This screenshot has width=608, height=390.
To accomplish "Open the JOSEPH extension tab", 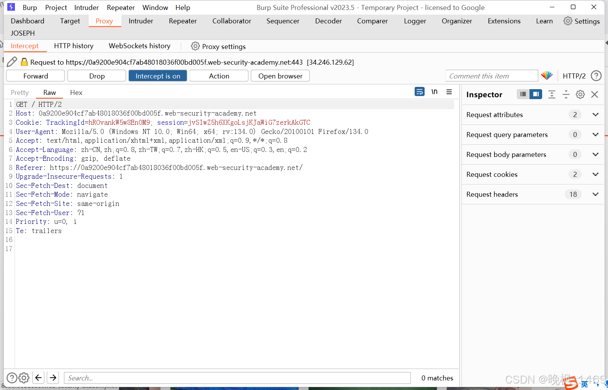I will (23, 33).
